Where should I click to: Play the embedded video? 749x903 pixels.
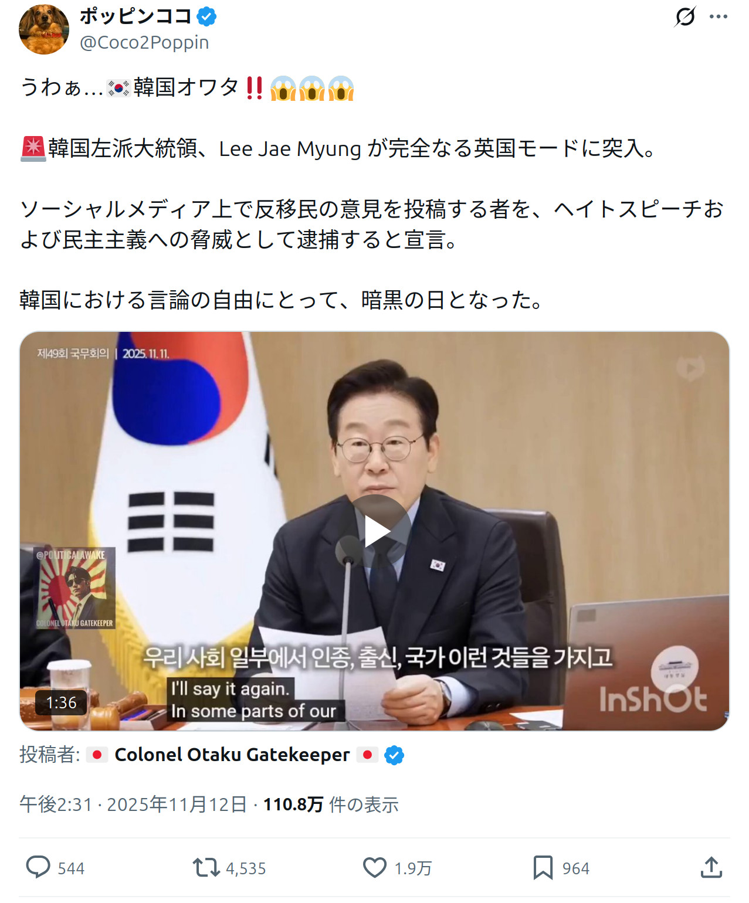click(x=377, y=531)
